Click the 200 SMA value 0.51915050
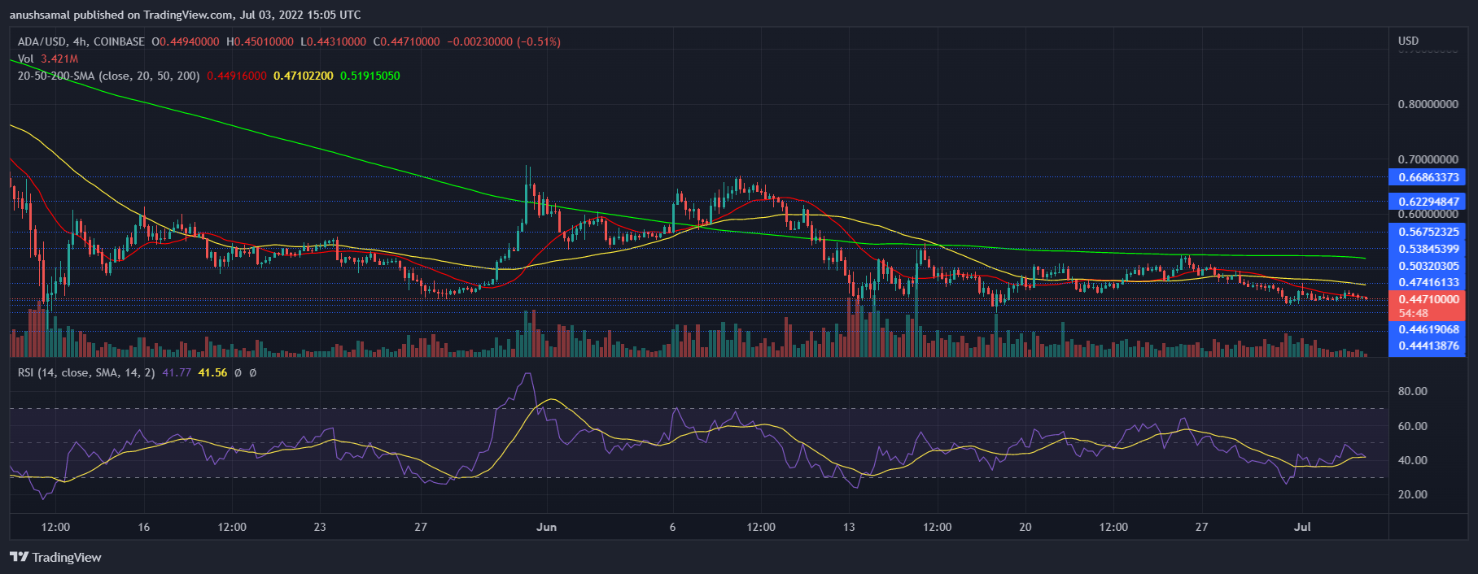This screenshot has width=1478, height=574. (x=370, y=76)
